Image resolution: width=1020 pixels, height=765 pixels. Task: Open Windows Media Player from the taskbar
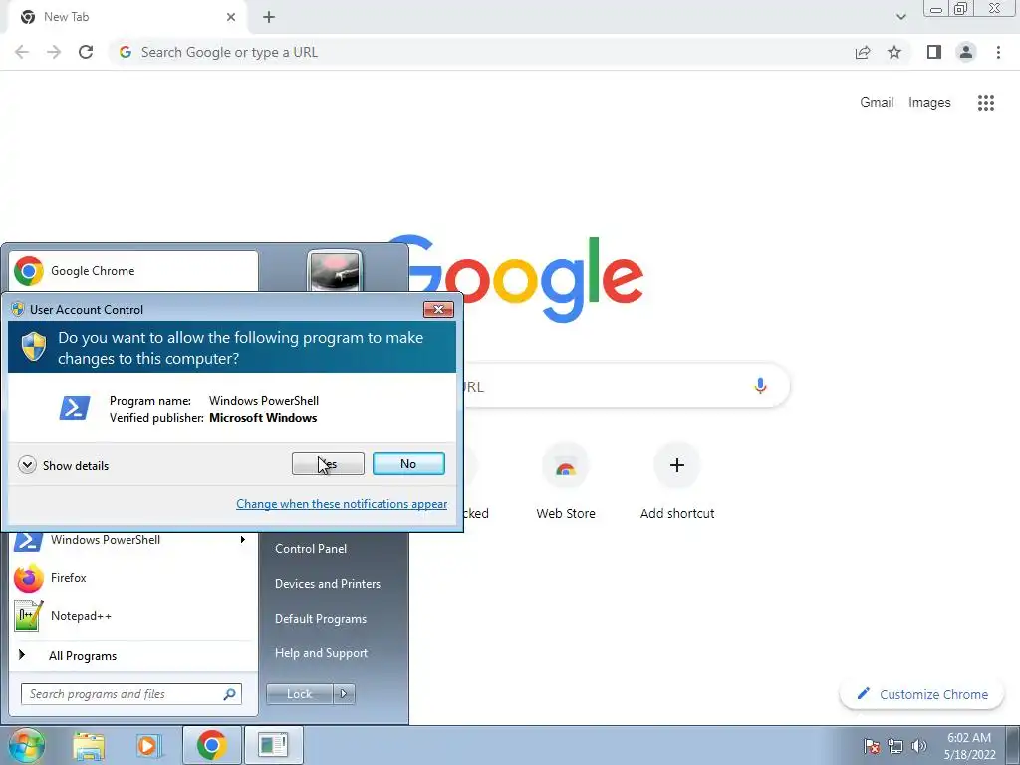[149, 745]
